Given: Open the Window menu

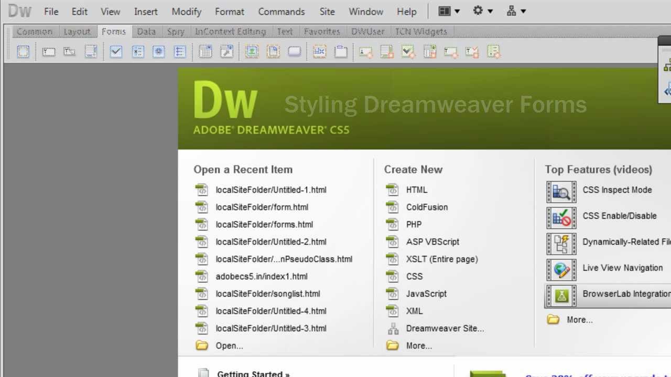Looking at the screenshot, I should (x=366, y=12).
